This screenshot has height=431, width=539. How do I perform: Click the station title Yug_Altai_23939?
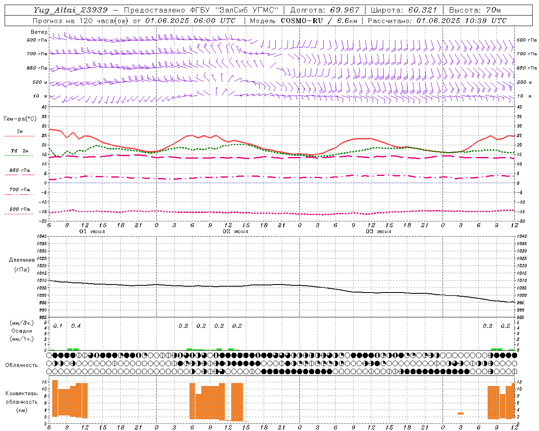pyautogui.click(x=70, y=10)
